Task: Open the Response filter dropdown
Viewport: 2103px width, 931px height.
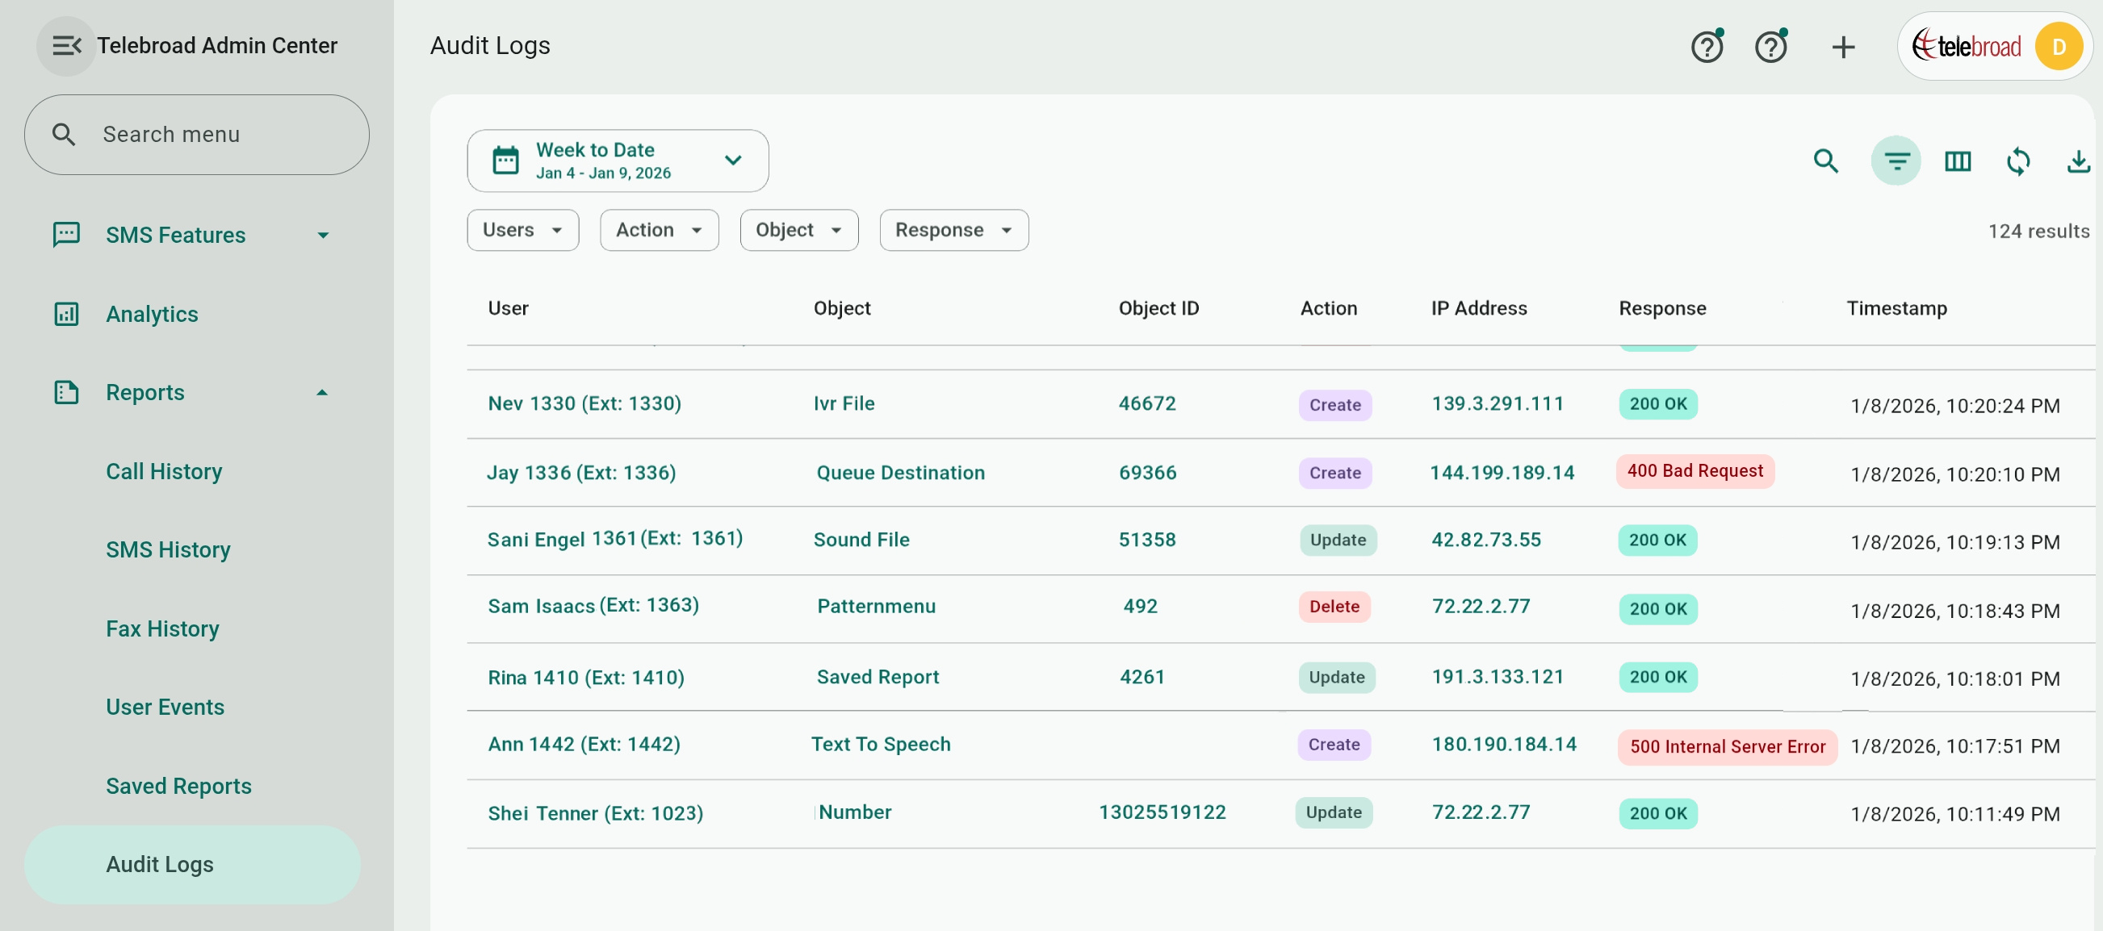Action: tap(953, 230)
